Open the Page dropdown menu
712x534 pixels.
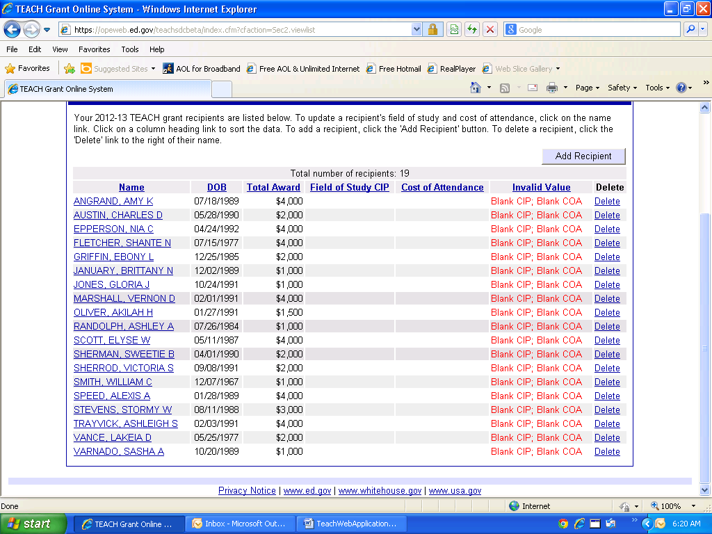[x=588, y=88]
